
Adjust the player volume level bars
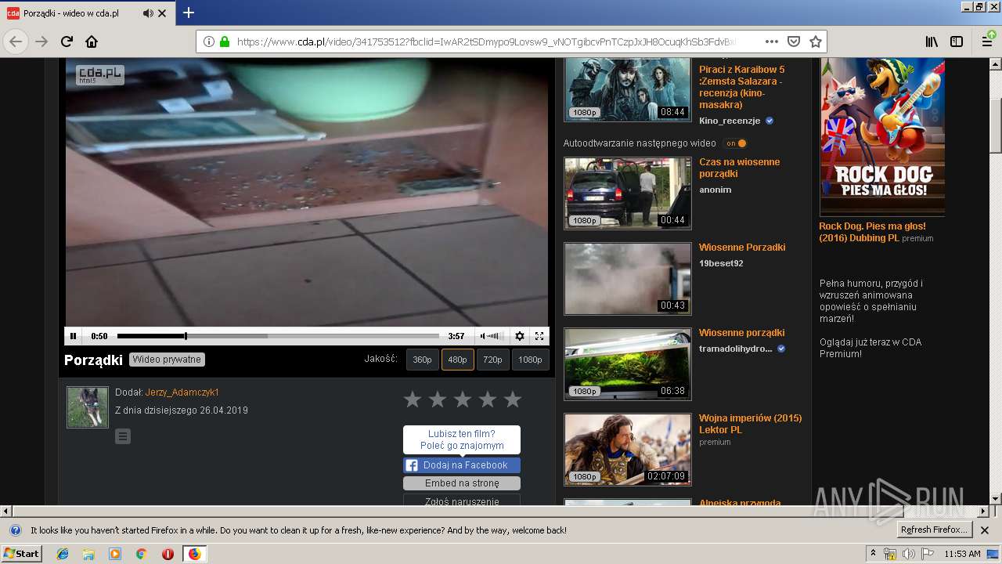494,336
